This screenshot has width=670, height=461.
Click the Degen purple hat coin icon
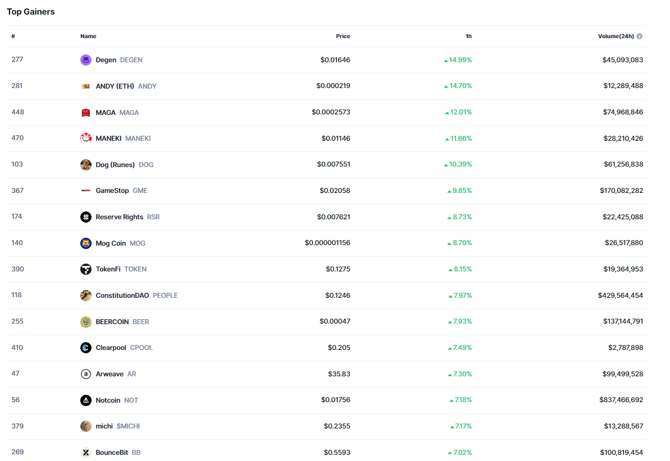tap(86, 60)
